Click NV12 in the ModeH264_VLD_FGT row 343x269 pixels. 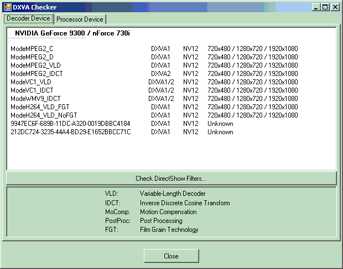point(191,107)
